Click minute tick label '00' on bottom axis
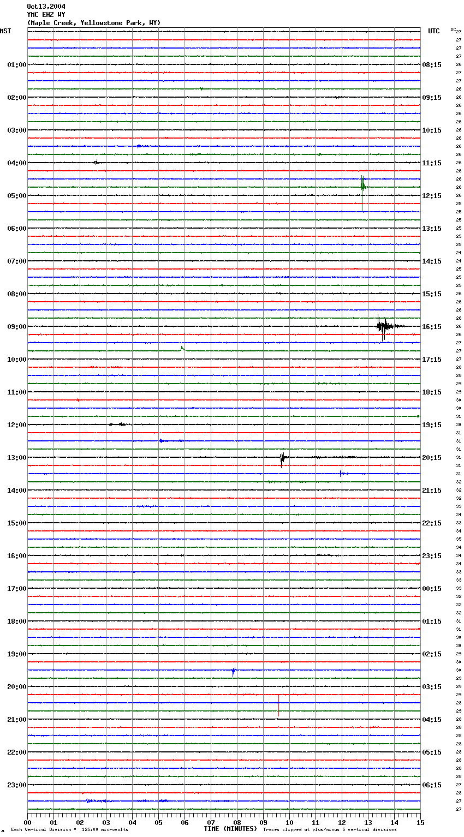The height and width of the screenshot is (837, 464). coord(27,822)
